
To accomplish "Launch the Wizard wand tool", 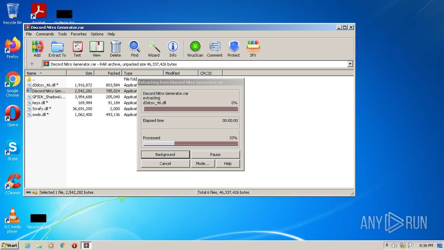I will [154, 49].
